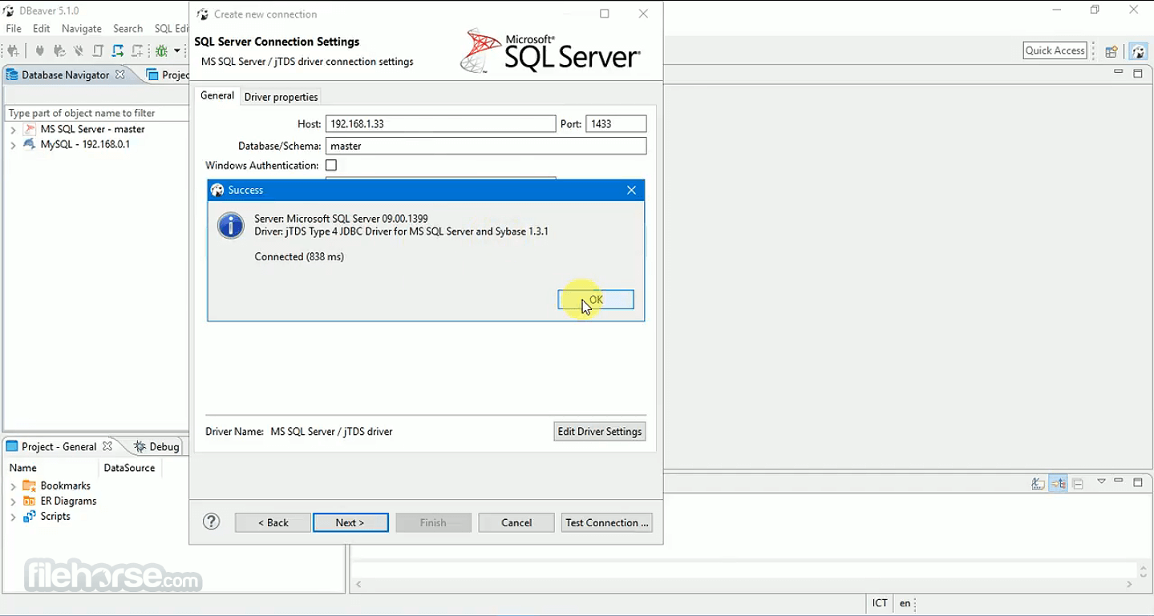Select the Debug tab
The image size is (1154, 616).
click(x=157, y=446)
